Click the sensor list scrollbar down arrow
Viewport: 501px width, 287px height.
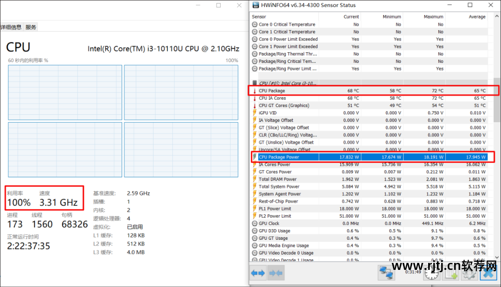(497, 257)
